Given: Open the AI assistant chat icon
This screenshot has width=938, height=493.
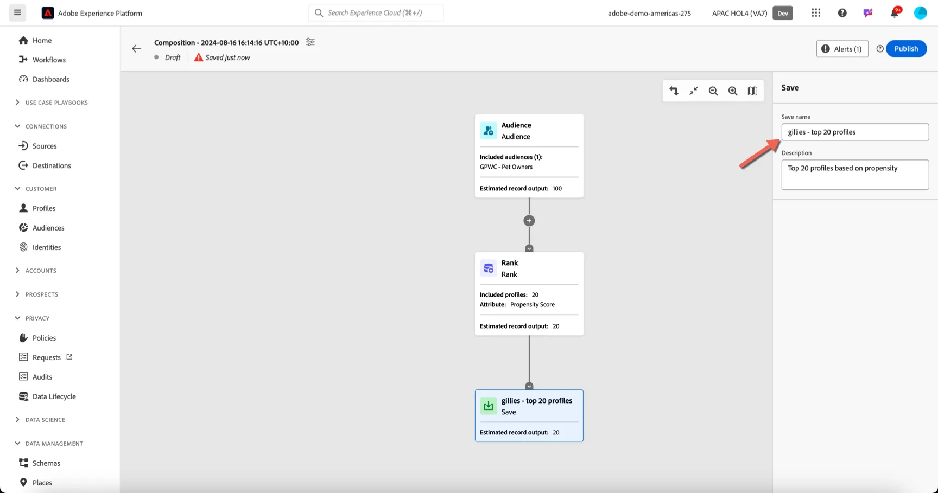Looking at the screenshot, I should point(868,13).
